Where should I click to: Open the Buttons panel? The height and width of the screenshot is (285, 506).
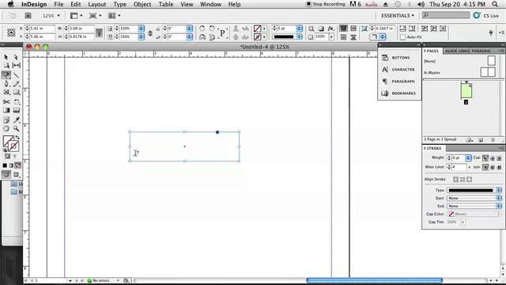tap(399, 58)
